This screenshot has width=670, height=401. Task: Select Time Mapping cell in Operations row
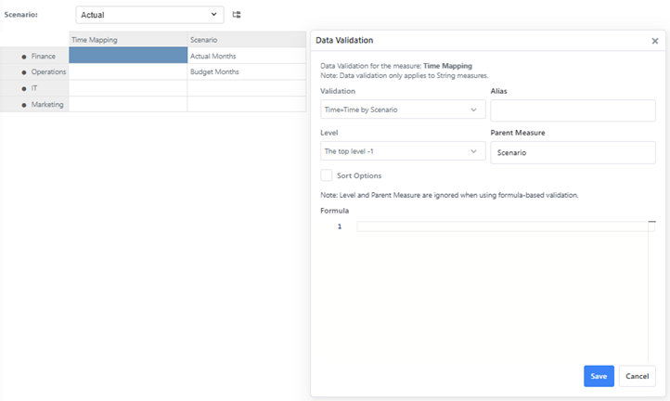click(128, 71)
